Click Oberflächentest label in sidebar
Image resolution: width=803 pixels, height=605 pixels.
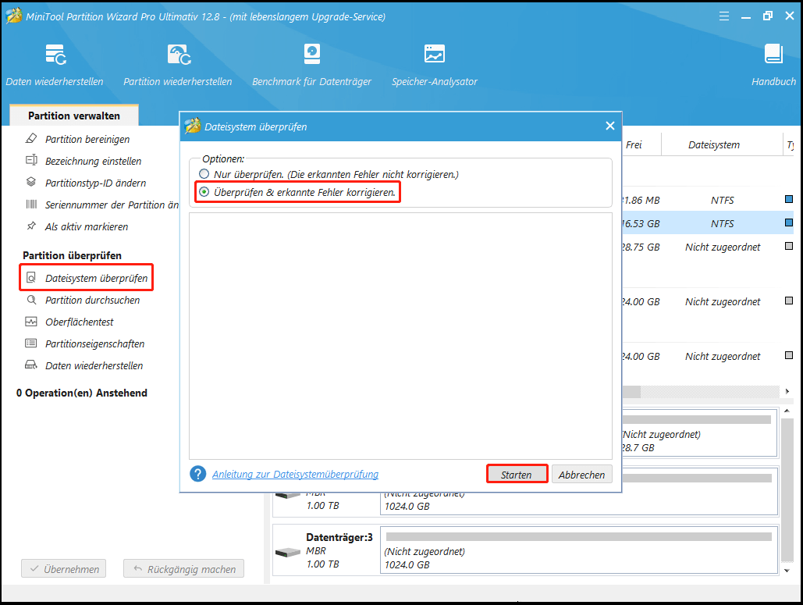click(x=80, y=322)
